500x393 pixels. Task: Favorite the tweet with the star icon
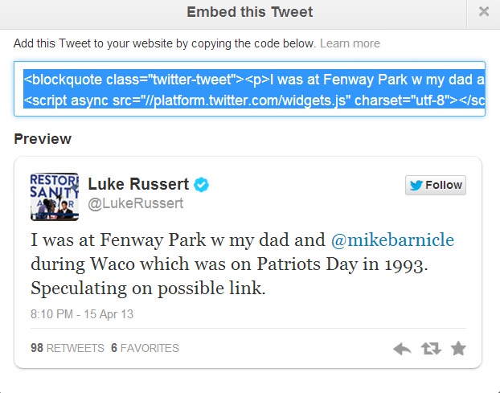[x=458, y=348]
